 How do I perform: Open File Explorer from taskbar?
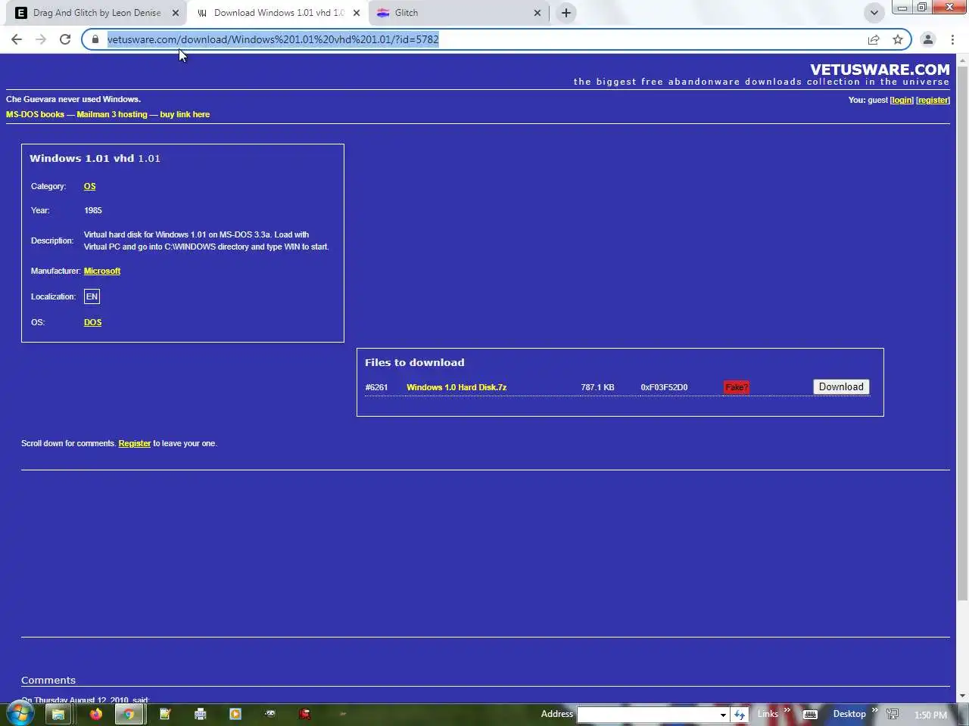click(x=58, y=714)
